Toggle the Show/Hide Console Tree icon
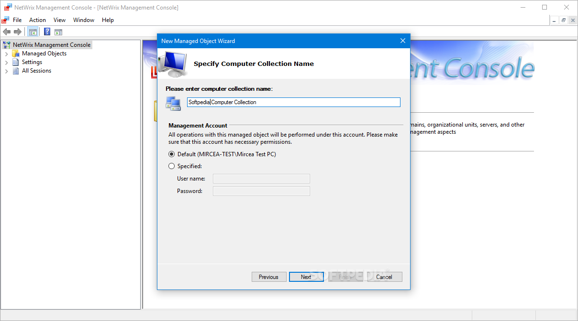The height and width of the screenshot is (321, 578). click(x=33, y=32)
